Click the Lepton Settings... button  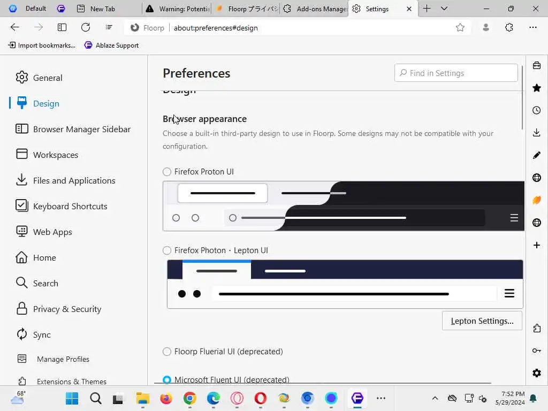[x=482, y=321]
